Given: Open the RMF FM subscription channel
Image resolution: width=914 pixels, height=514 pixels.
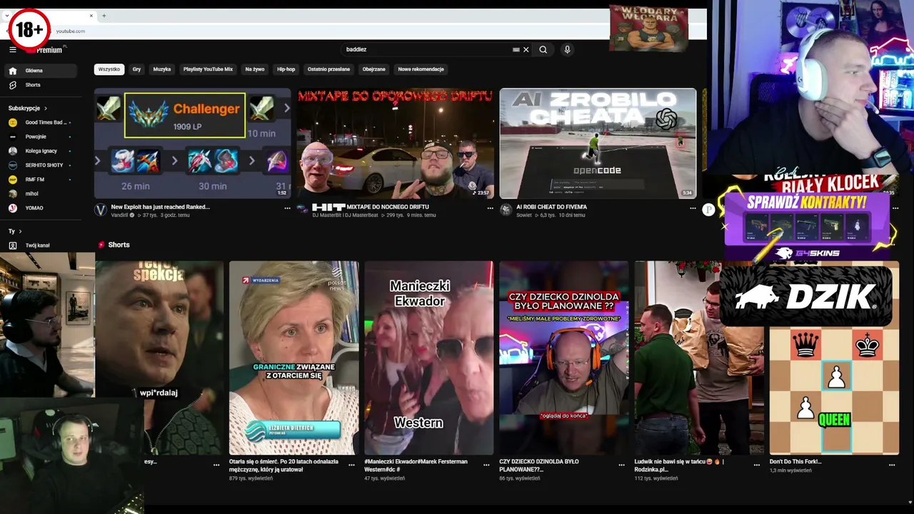Looking at the screenshot, I should click(x=41, y=179).
